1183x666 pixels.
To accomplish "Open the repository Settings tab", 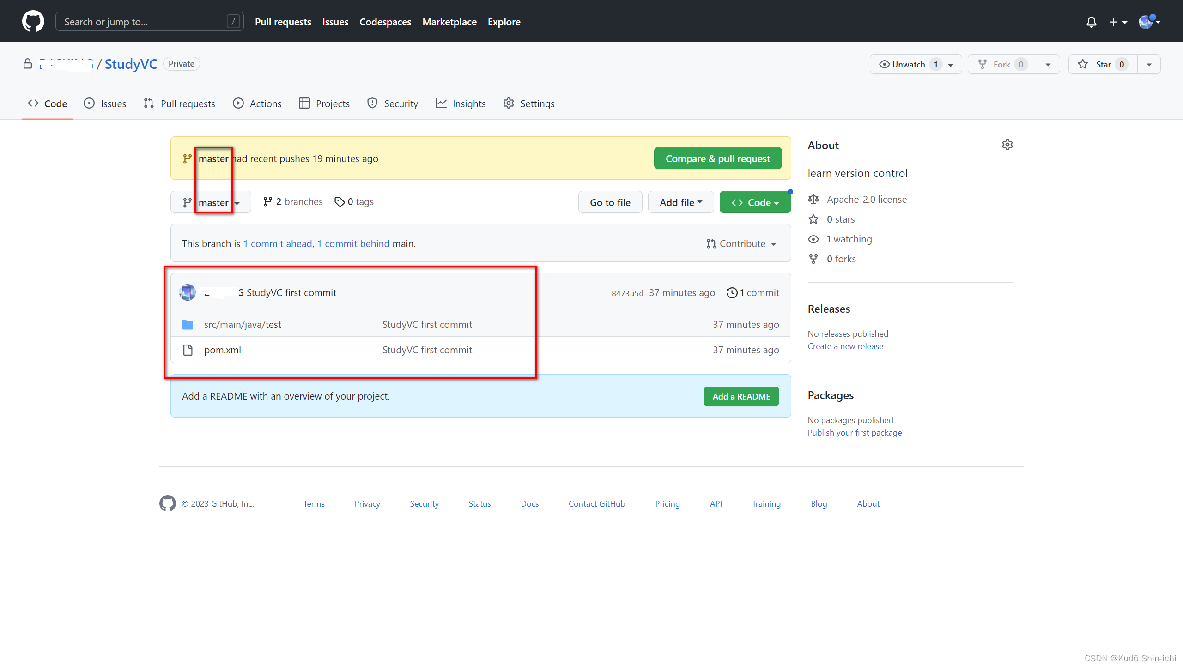I will click(x=528, y=103).
